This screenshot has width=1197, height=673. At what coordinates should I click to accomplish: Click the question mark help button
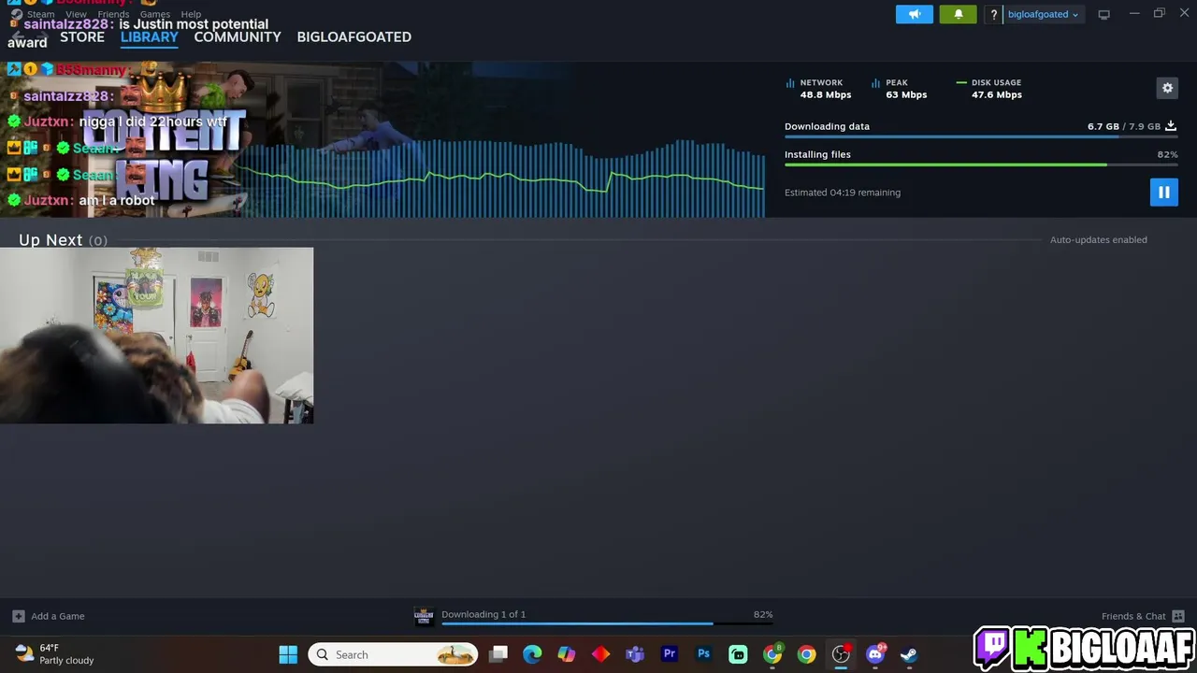994,14
